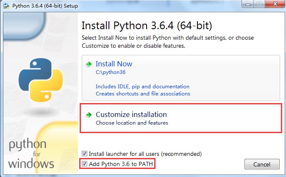
Task: Uncheck the Install launcher for all users checkbox
Action: tap(84, 153)
